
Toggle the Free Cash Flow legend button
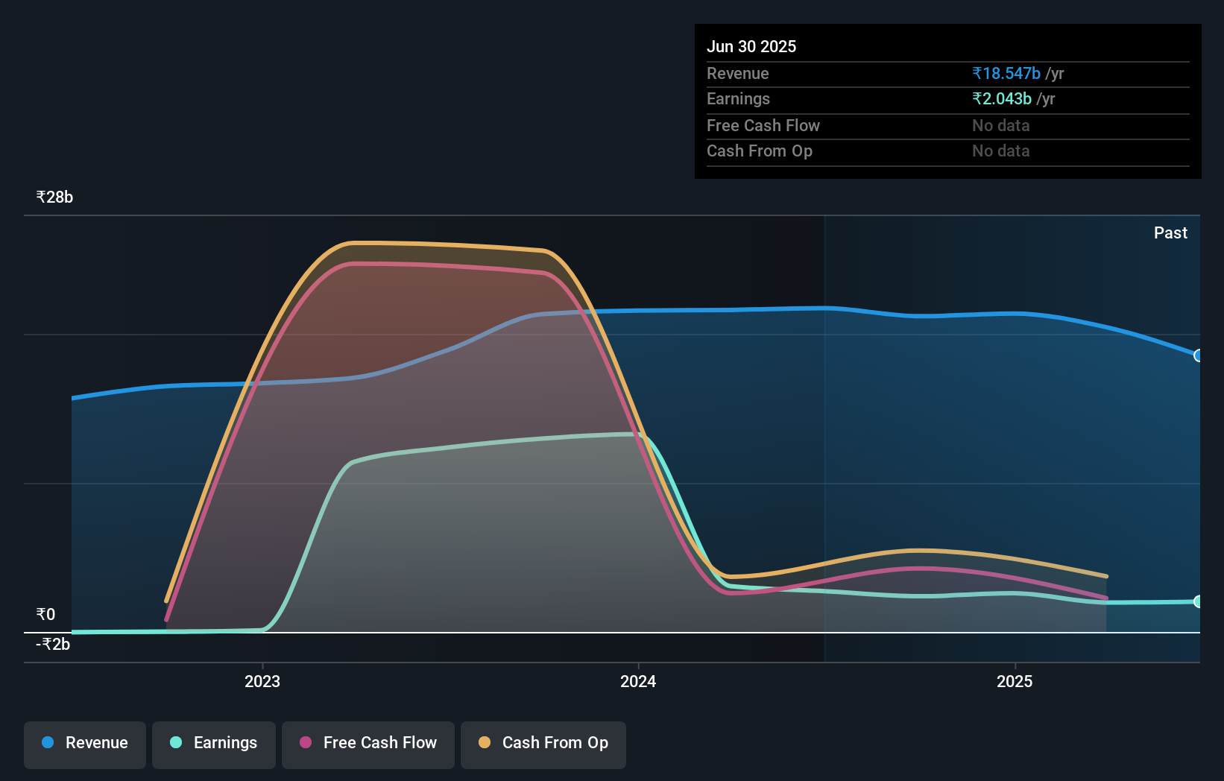click(x=368, y=744)
